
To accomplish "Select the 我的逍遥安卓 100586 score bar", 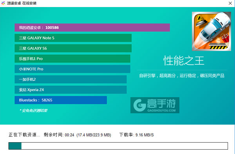I will (x=92, y=27).
